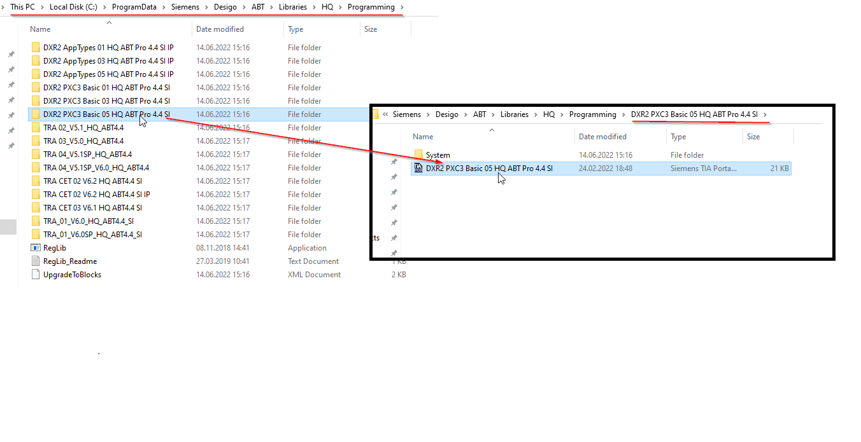Select folder icon of DXR2 AppTypes 05 row

coord(36,74)
